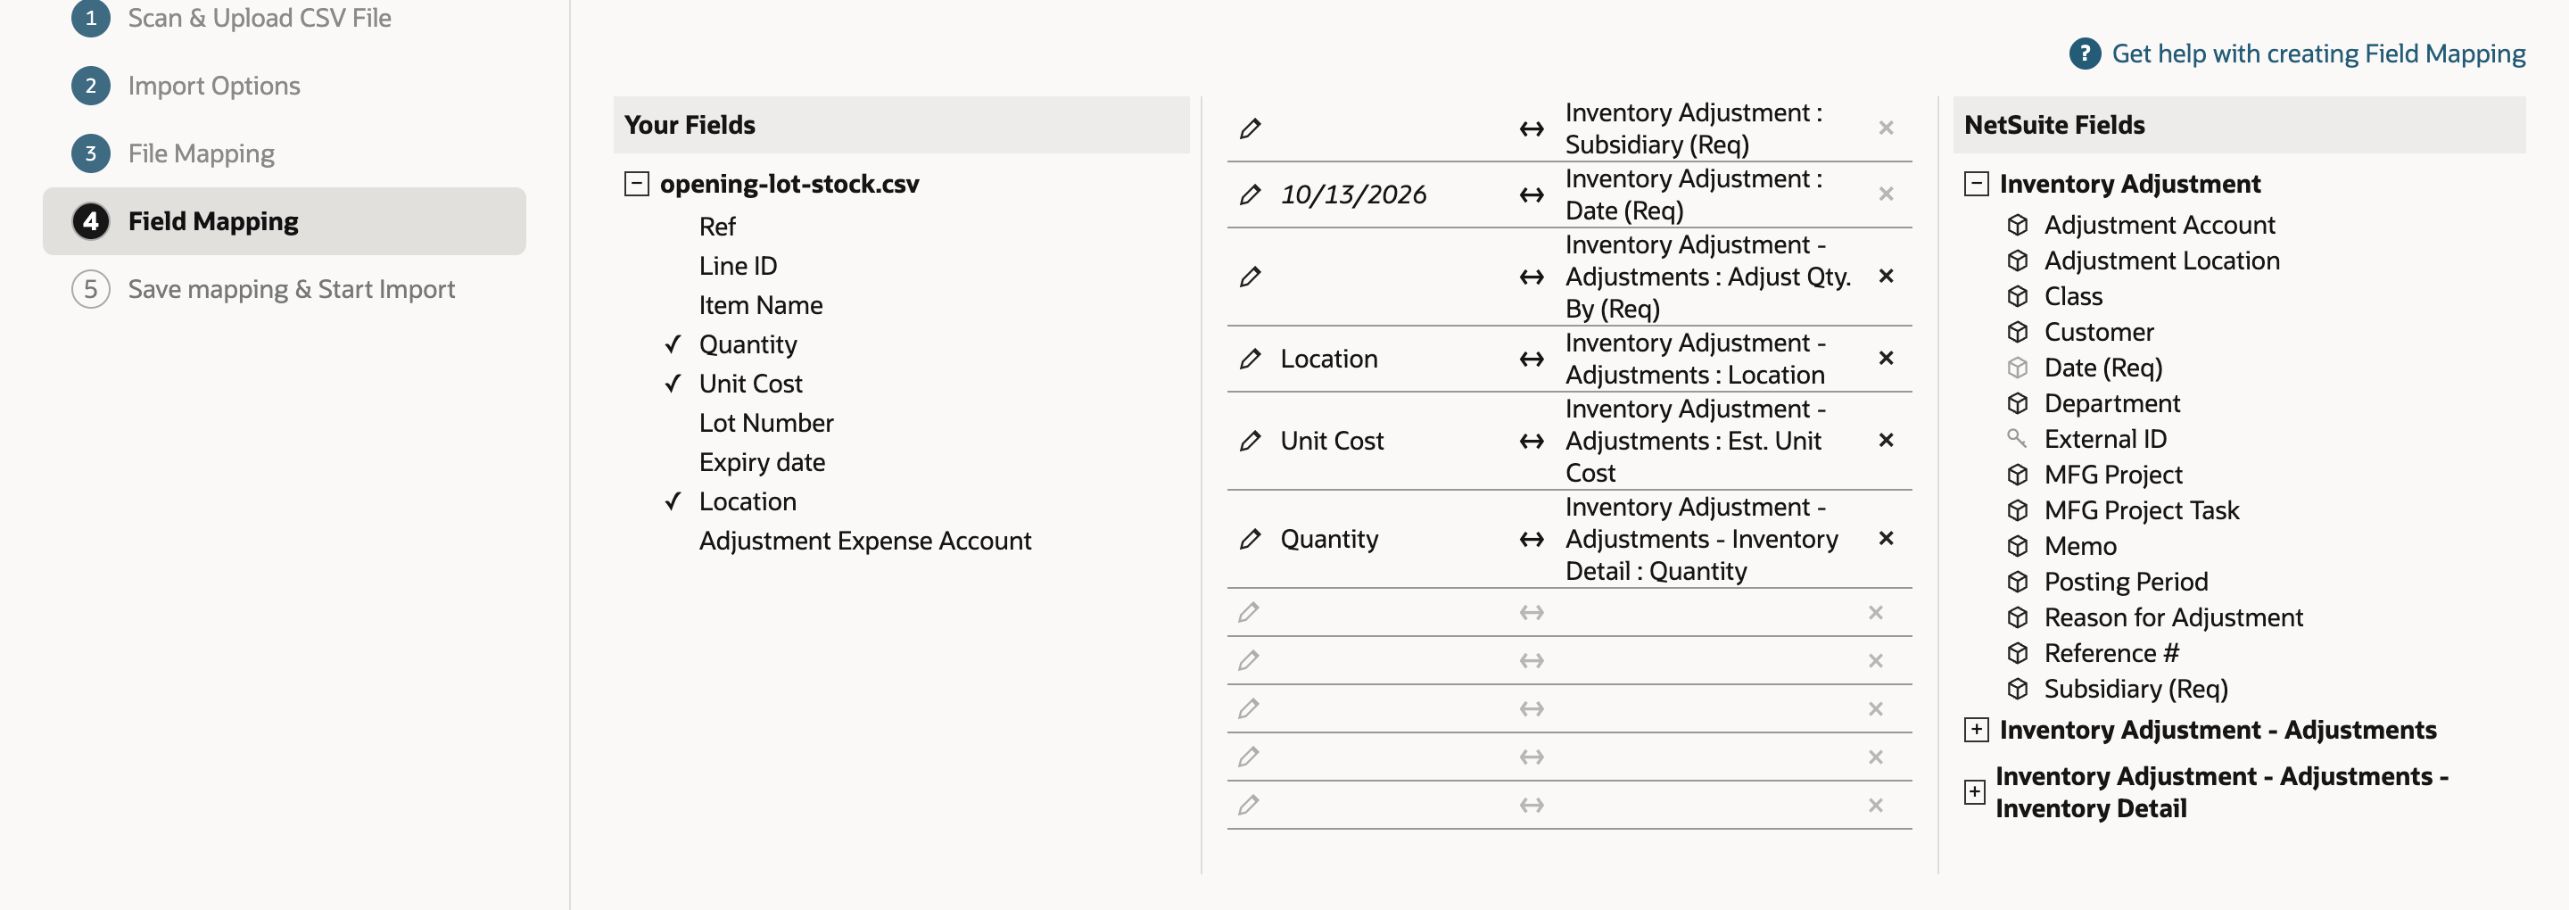Select the Line ID field
Screen dimensions: 2569x910
[737, 267]
